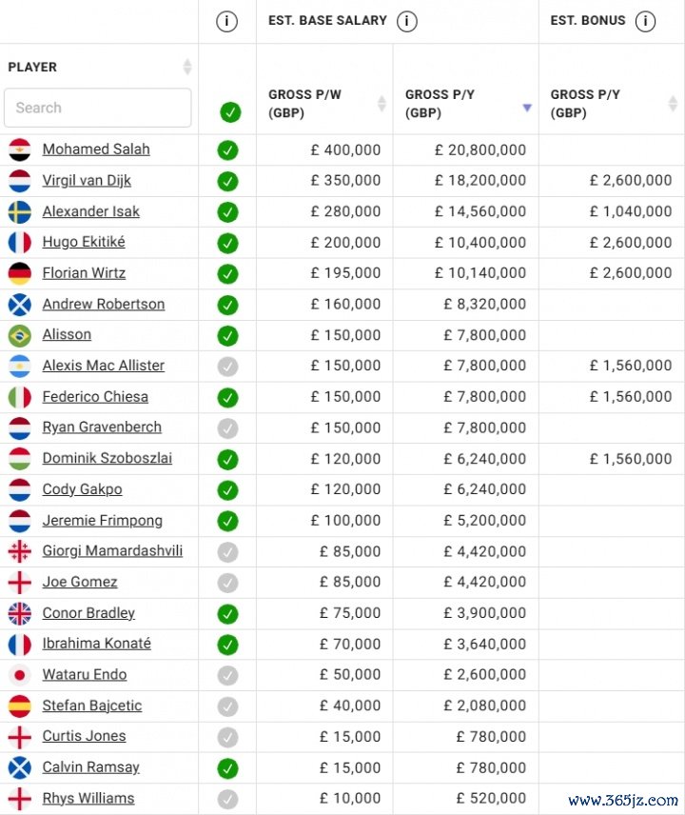Click the Georgia flag beside Giorgi Mamardashvili
The width and height of the screenshot is (685, 815).
tap(20, 551)
